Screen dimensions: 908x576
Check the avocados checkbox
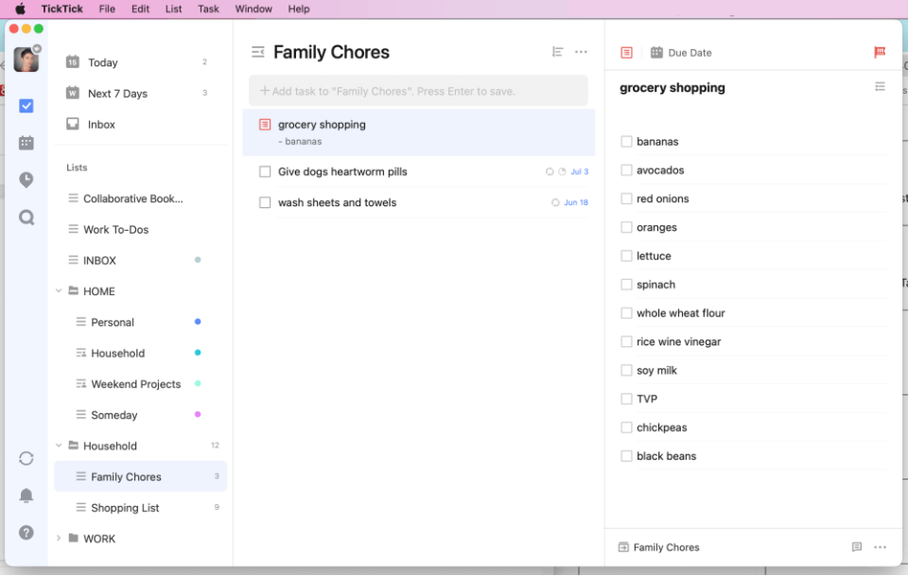coord(626,170)
